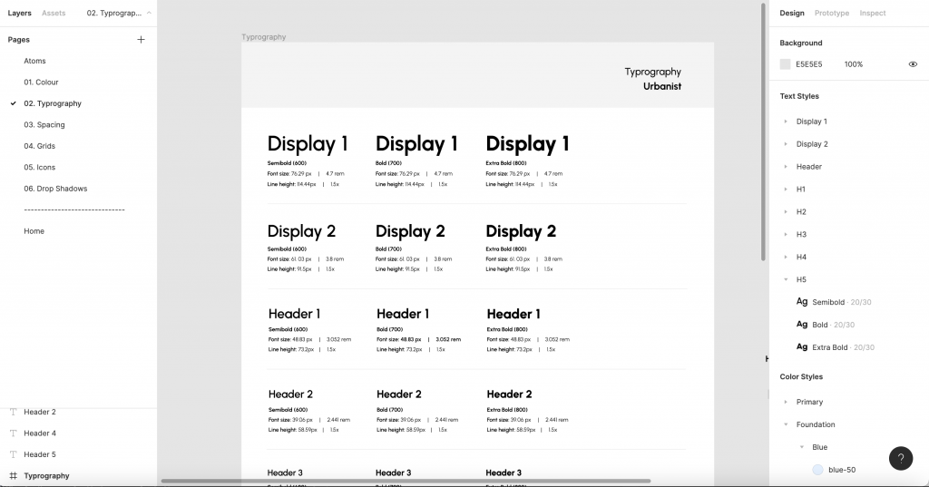The image size is (929, 487).
Task: Click the text icon beside Header 2 layer
Action: click(x=13, y=412)
